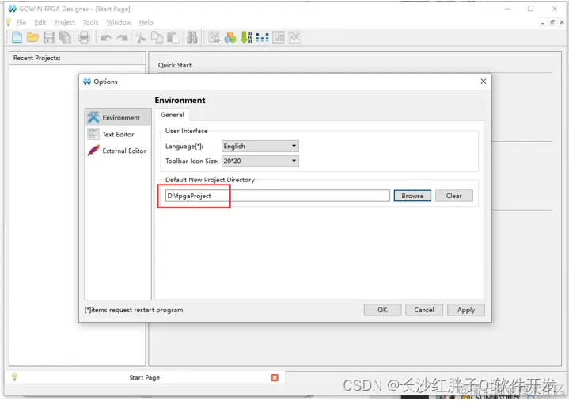Click the Save All toolbar icon
Image resolution: width=569 pixels, height=401 pixels.
tap(65, 37)
